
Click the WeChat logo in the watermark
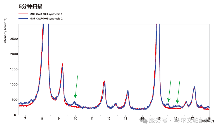[x=142, y=120]
